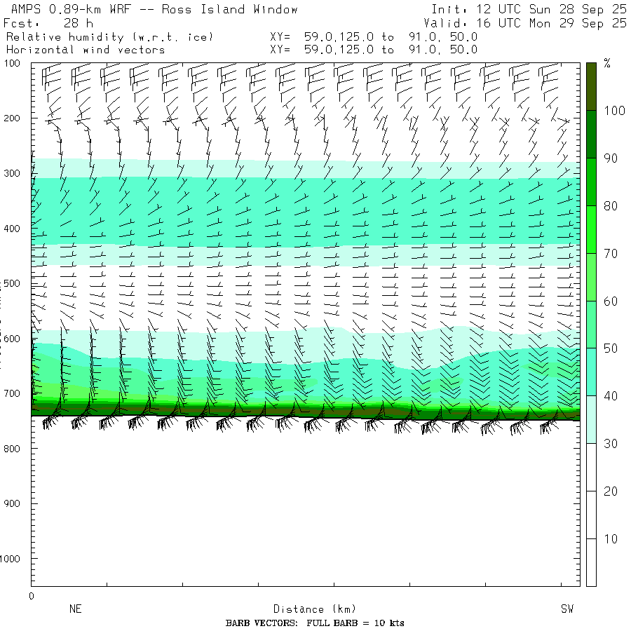Click the colorbar value label 70
631x631 pixels.
pyautogui.click(x=611, y=254)
